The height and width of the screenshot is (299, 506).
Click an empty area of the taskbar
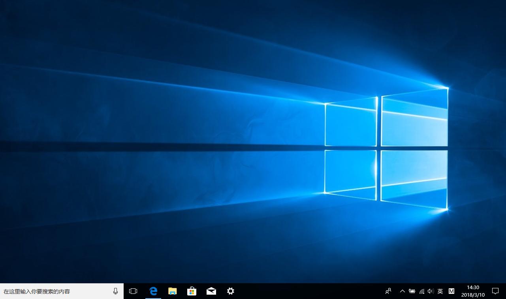click(x=296, y=291)
